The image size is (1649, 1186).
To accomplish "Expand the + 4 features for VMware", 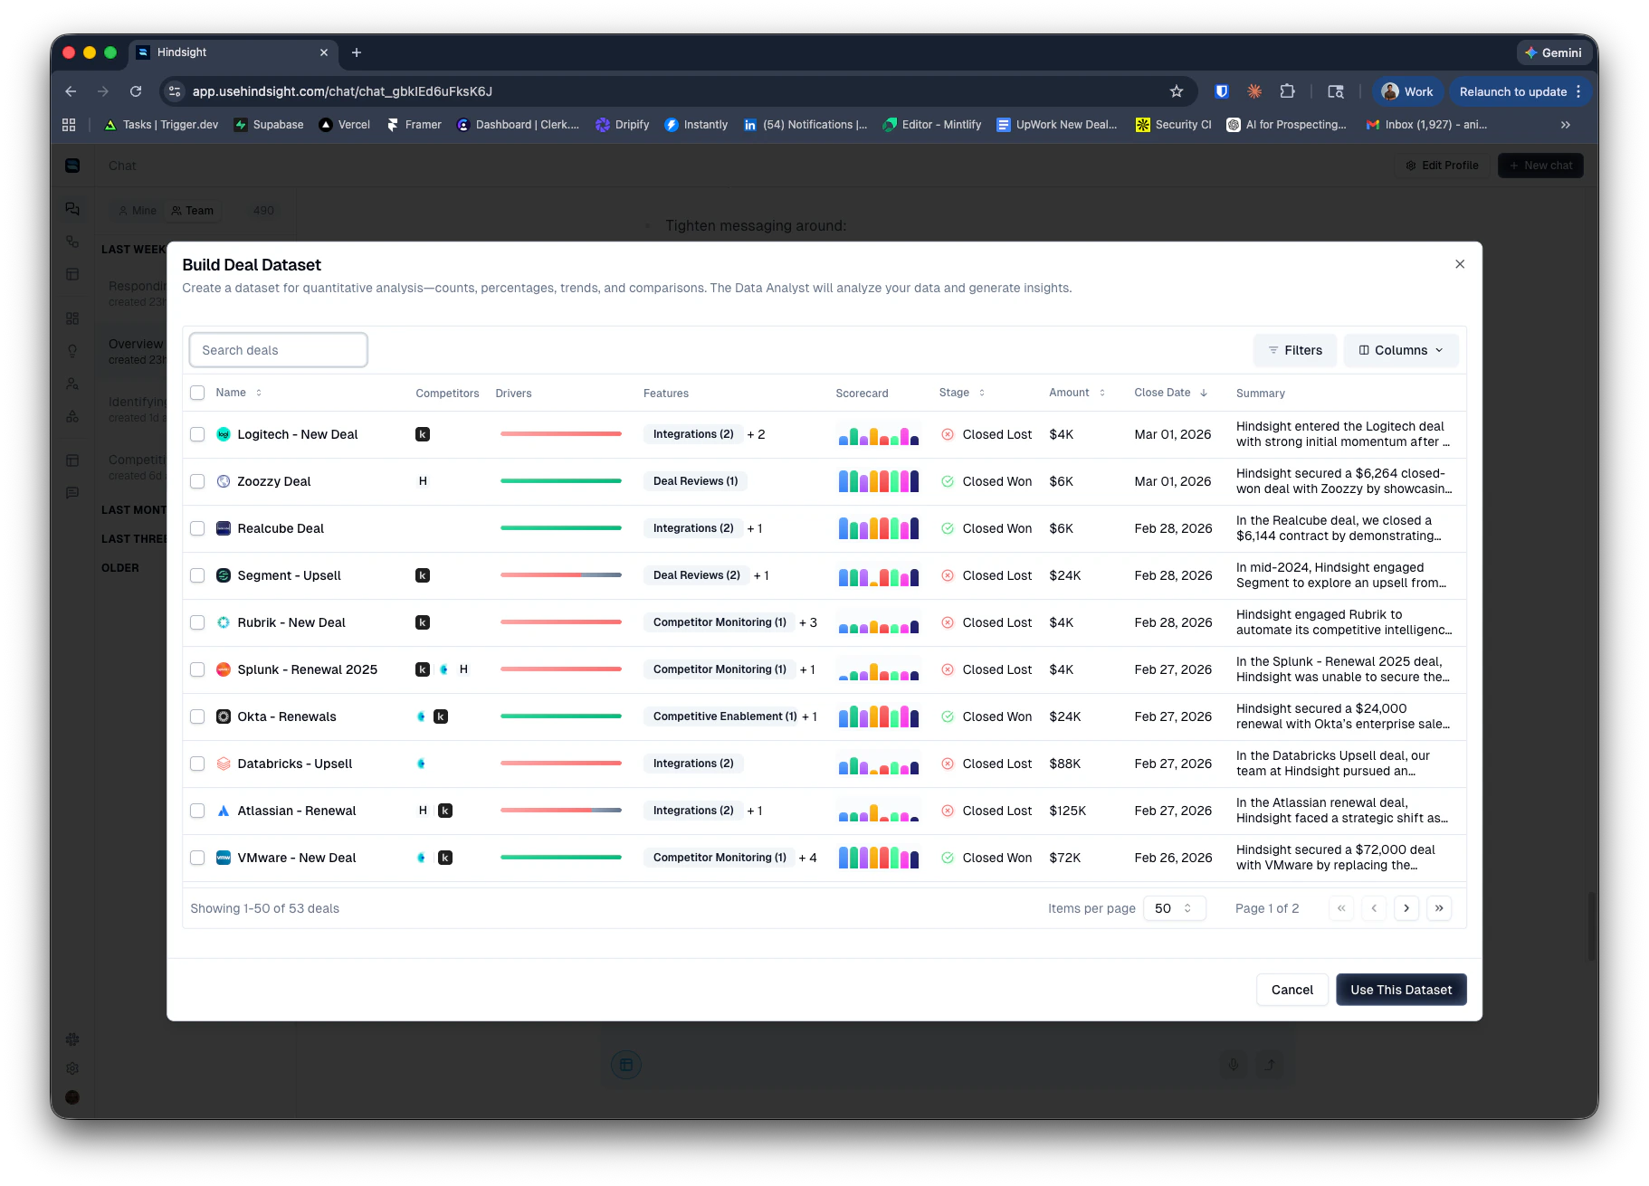I will pyautogui.click(x=807, y=858).
